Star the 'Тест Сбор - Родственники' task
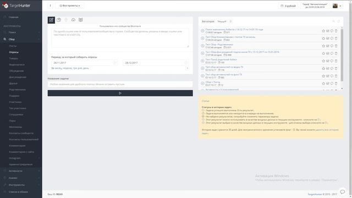 coord(323,46)
